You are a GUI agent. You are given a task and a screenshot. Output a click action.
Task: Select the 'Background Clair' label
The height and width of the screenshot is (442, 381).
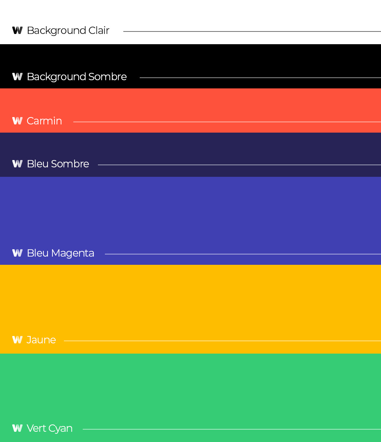coord(68,30)
